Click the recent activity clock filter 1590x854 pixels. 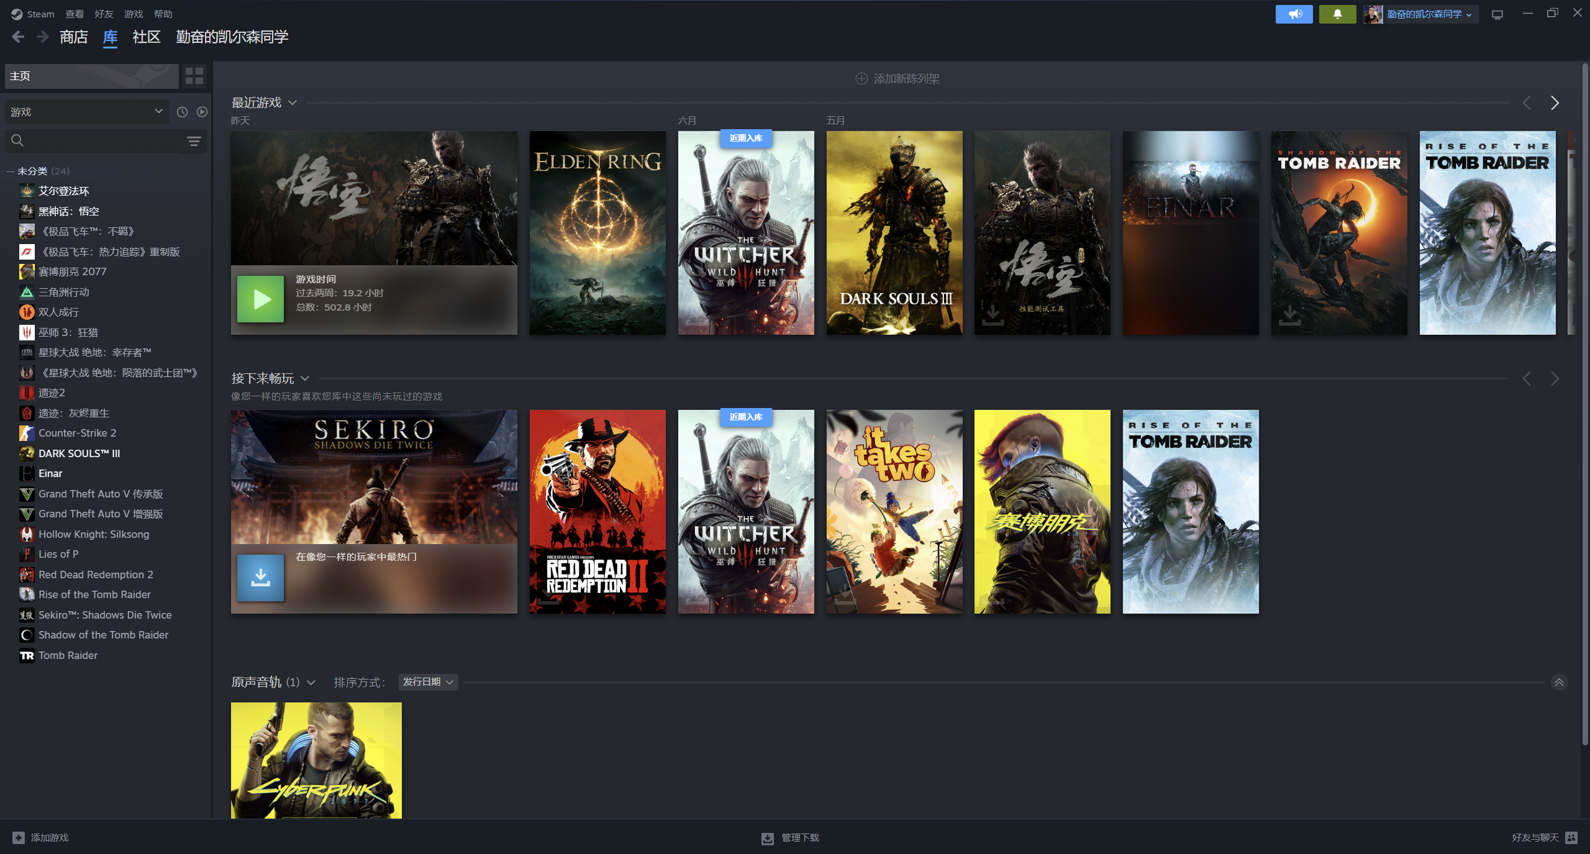coord(182,112)
